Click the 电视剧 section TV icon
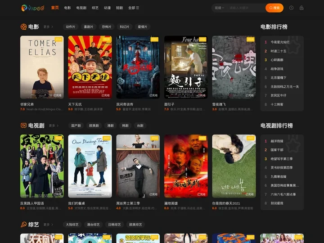Viewport: 324px width, 243px height. [x=23, y=126]
